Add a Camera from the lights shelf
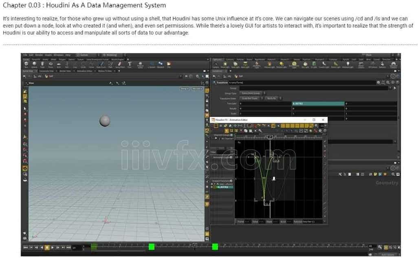The width and height of the screenshot is (418, 263). [x=216, y=65]
